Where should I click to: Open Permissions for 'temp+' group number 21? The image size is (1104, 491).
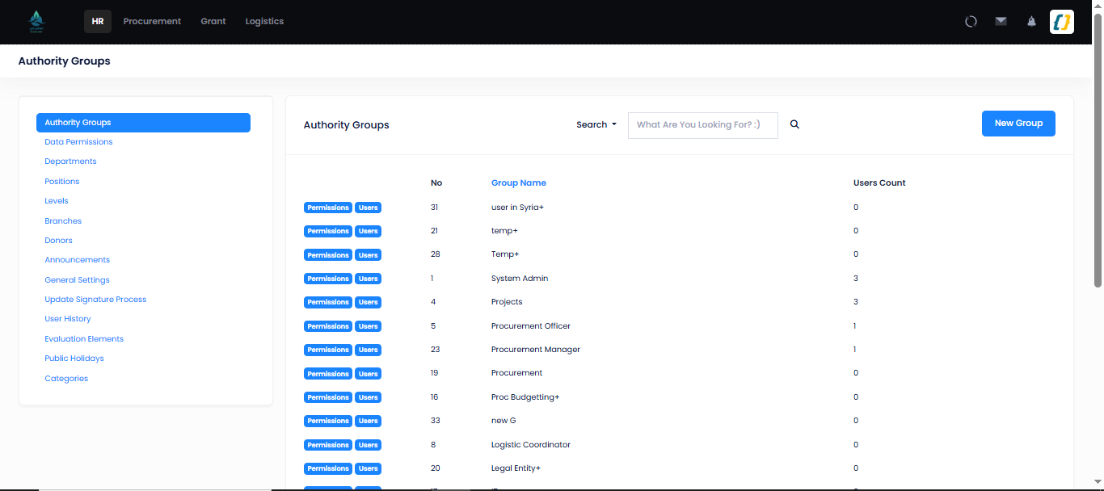(x=328, y=231)
